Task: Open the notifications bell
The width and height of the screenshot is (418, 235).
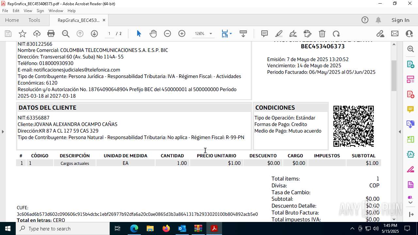Action: coord(378,20)
